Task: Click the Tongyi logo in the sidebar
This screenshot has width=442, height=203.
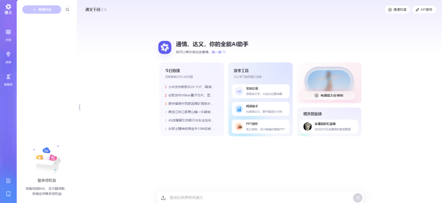Action: pos(8,9)
